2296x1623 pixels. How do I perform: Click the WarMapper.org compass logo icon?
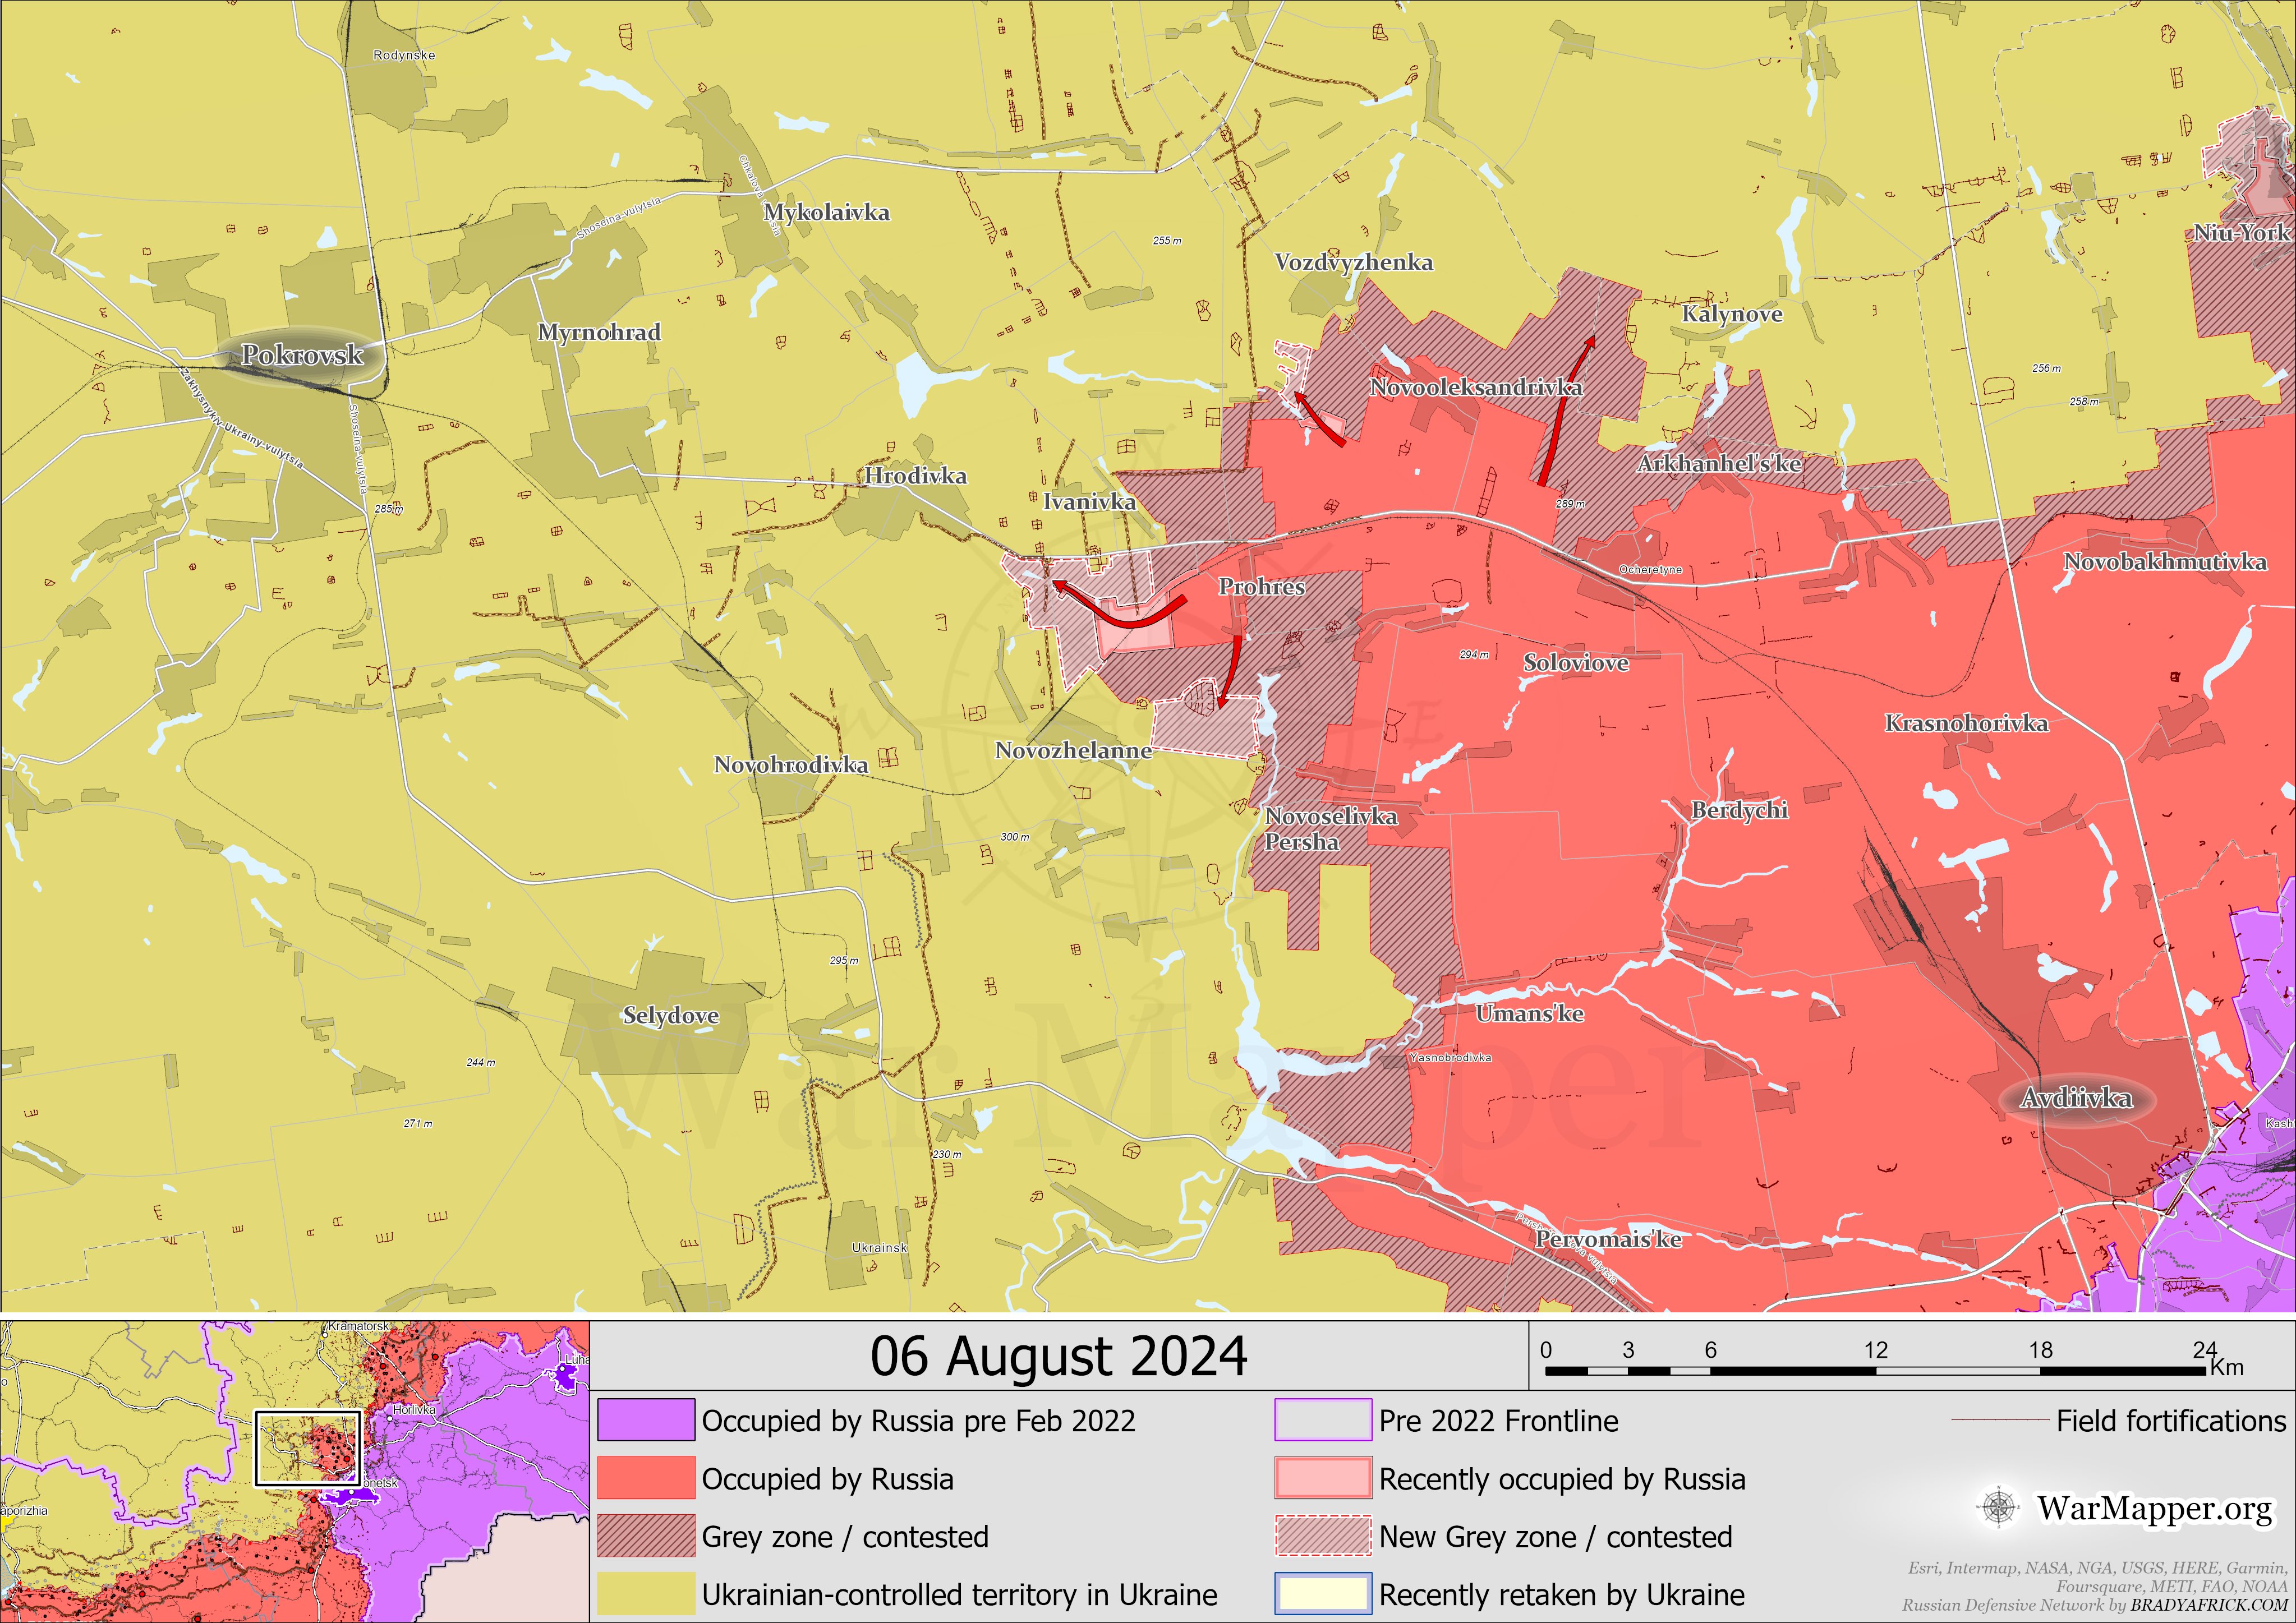point(1998,1507)
